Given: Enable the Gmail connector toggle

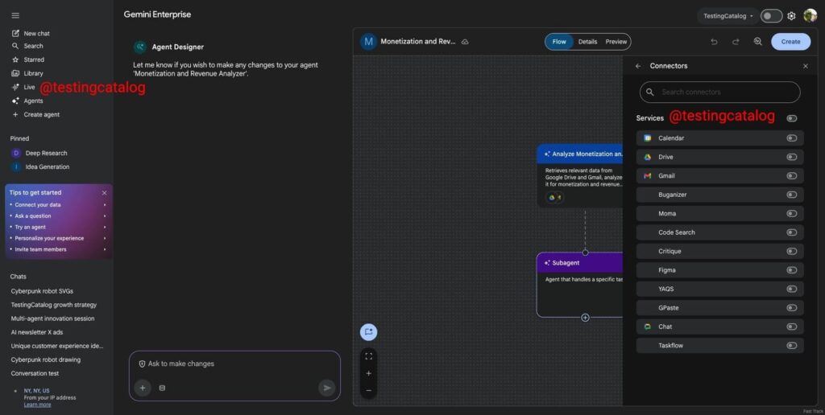Looking at the screenshot, I should click(x=792, y=176).
